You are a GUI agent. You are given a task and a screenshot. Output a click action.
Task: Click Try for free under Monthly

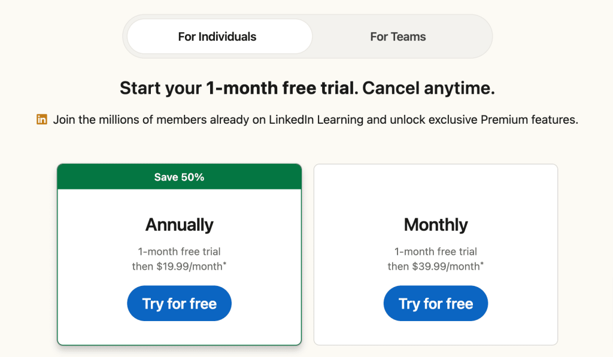click(436, 304)
